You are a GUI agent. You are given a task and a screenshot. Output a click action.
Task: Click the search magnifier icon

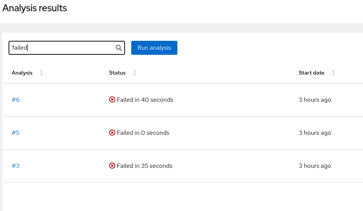point(119,48)
